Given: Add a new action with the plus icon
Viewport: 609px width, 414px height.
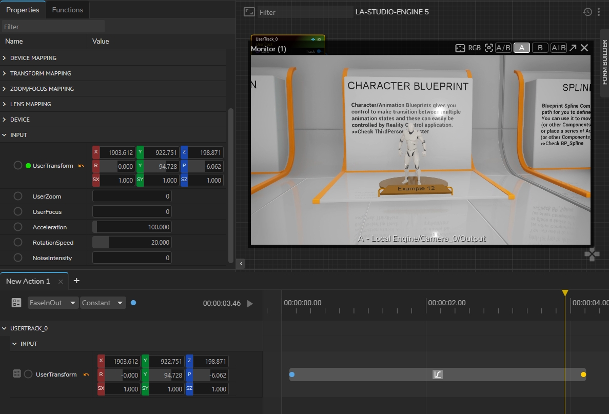Looking at the screenshot, I should pyautogui.click(x=76, y=281).
